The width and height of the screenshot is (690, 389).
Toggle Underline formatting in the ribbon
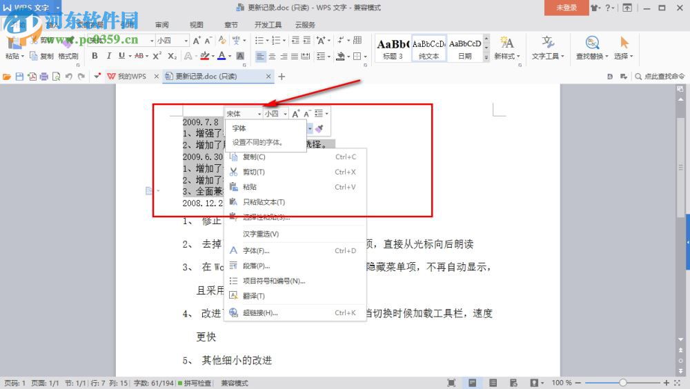(121, 56)
